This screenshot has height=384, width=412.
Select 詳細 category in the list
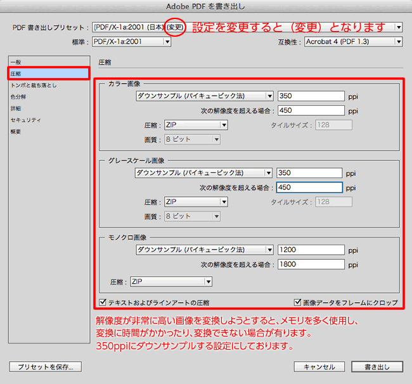click(x=49, y=108)
